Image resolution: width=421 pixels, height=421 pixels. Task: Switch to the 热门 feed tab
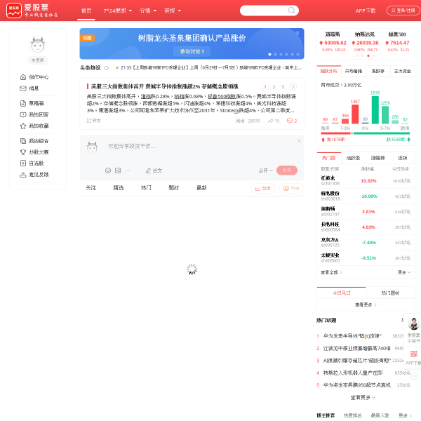[x=146, y=188]
